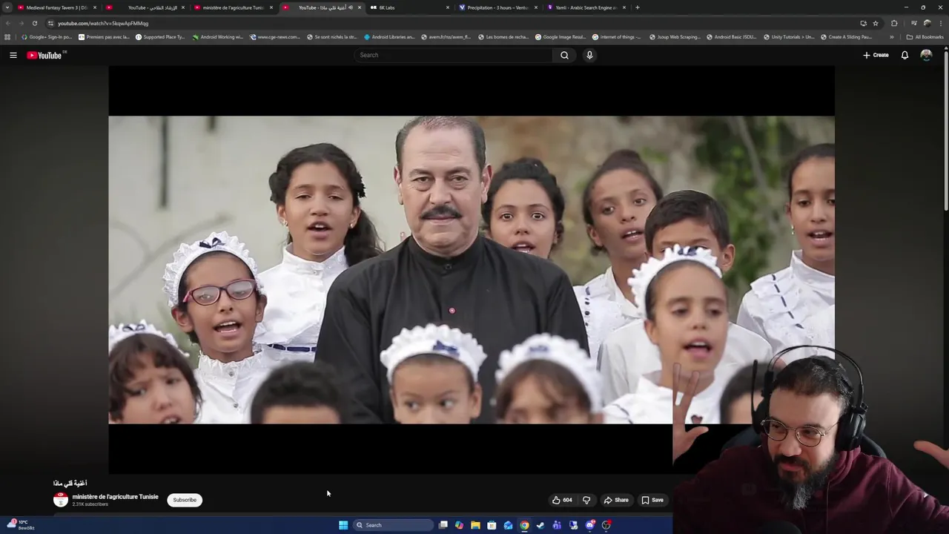Close the 6K Labs tab

(448, 7)
